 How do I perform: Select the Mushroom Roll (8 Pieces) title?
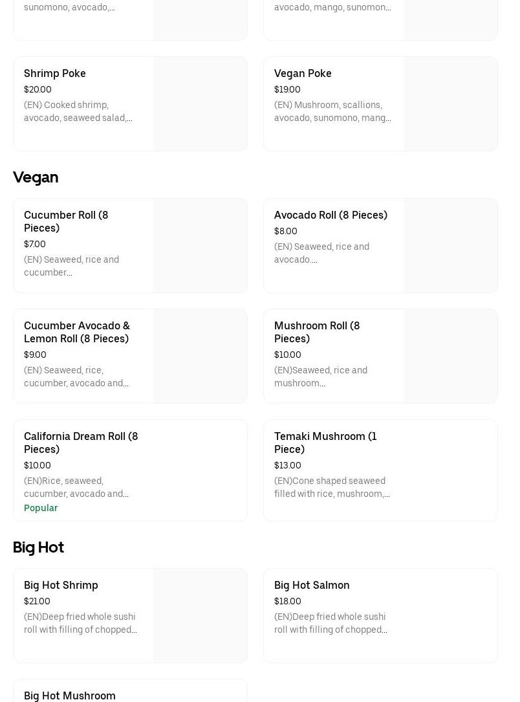tap(317, 332)
